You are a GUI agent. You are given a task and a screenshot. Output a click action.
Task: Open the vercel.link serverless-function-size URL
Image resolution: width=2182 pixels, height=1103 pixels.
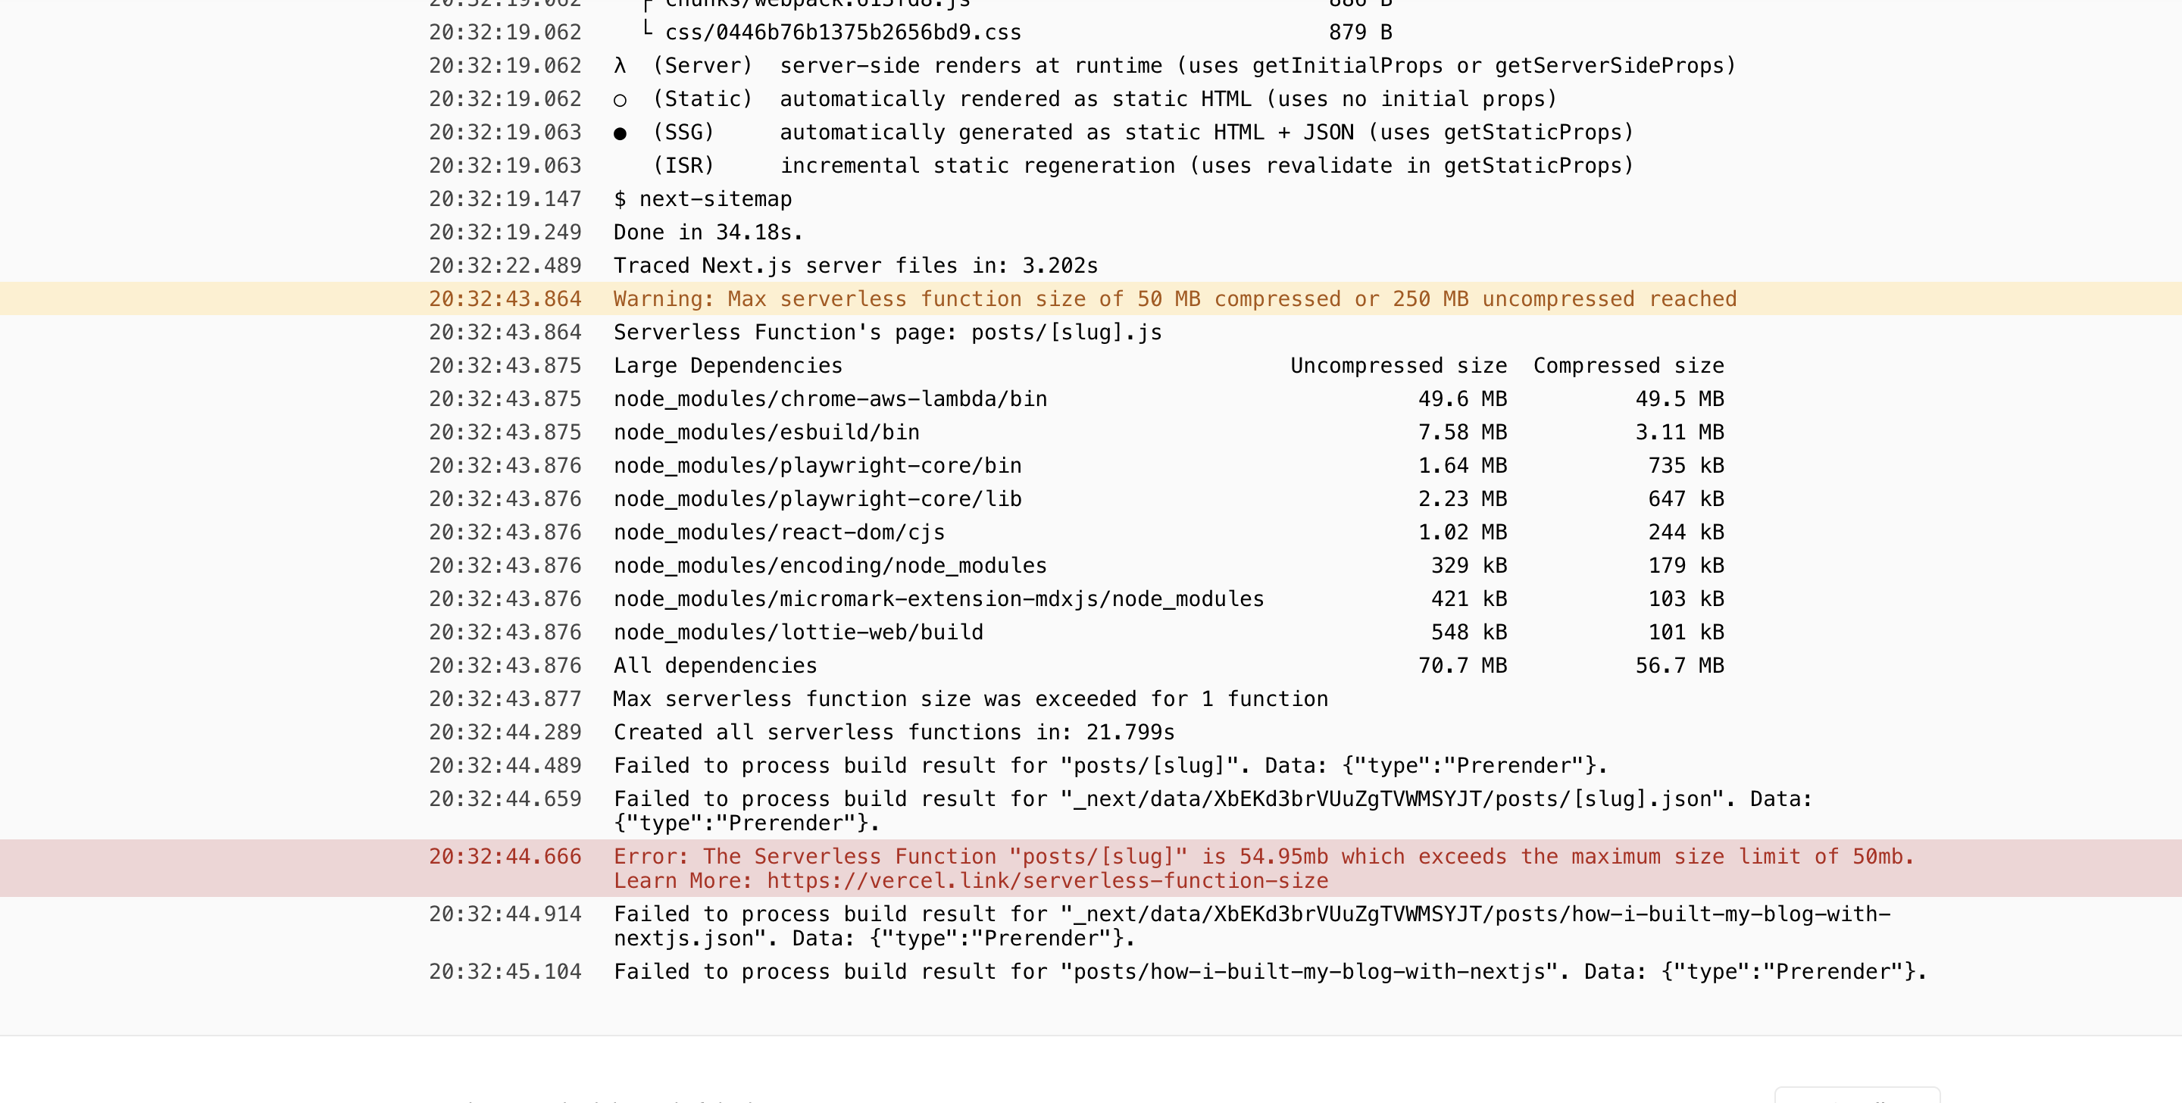[x=1047, y=881]
